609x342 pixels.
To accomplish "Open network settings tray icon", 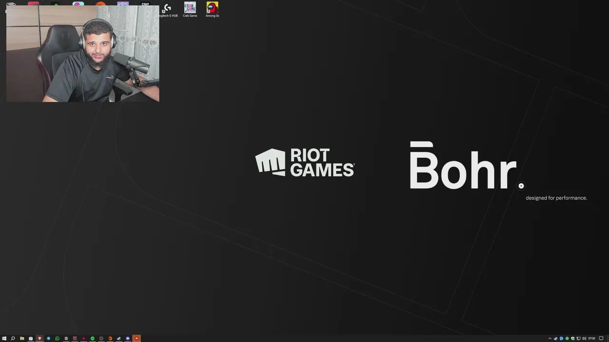I will coord(579,339).
